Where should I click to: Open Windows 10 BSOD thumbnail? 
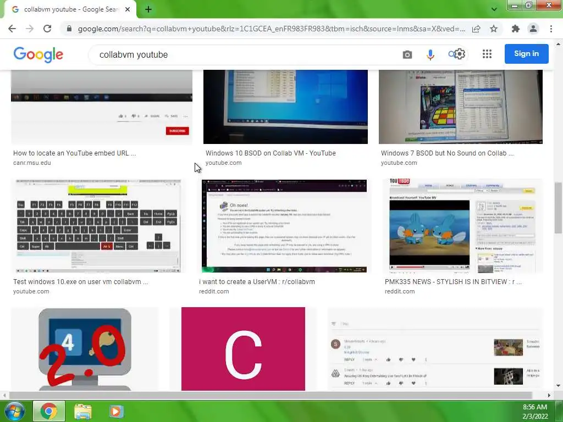pyautogui.click(x=285, y=107)
